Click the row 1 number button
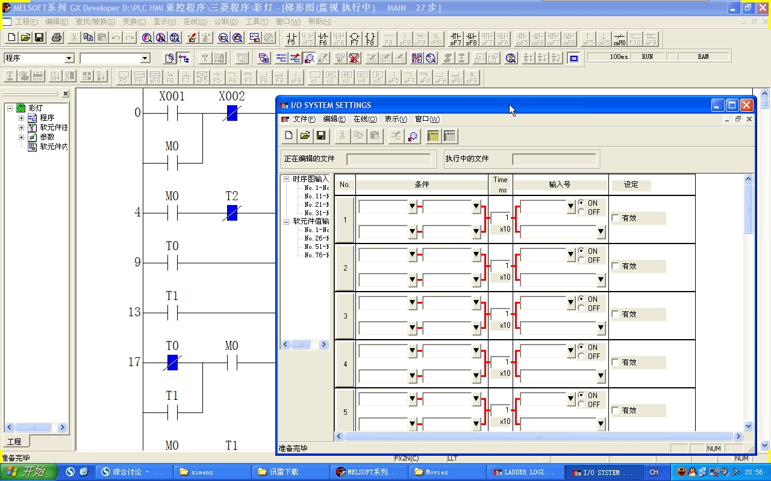771x481 pixels. [x=345, y=219]
